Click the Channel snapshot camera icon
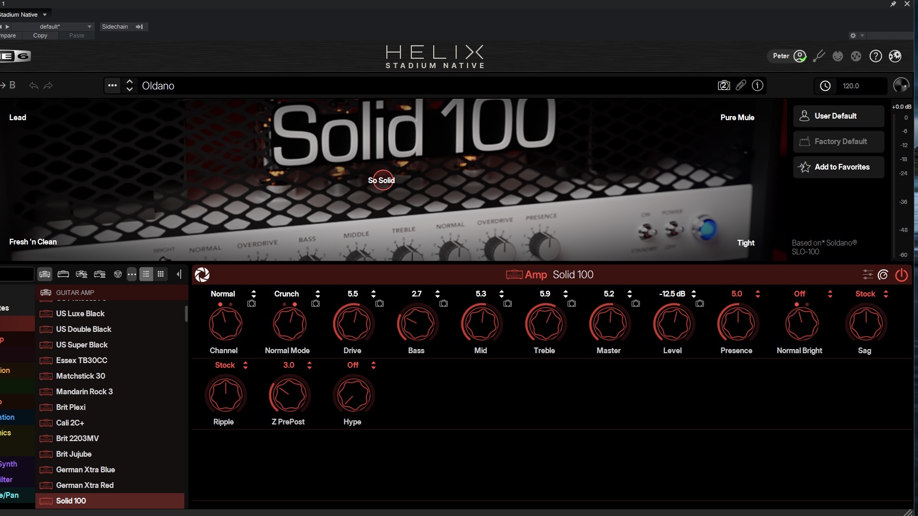 [x=251, y=303]
